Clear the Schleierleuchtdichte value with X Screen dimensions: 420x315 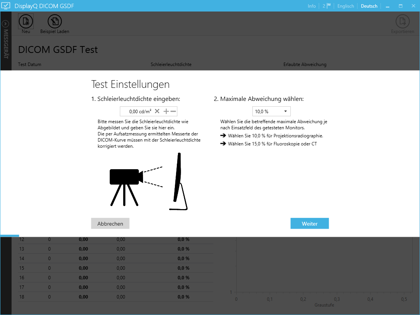(x=157, y=111)
